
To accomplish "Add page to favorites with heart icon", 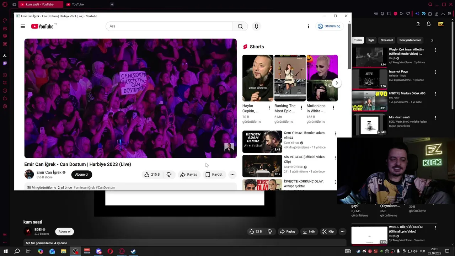I will click(x=408, y=14).
